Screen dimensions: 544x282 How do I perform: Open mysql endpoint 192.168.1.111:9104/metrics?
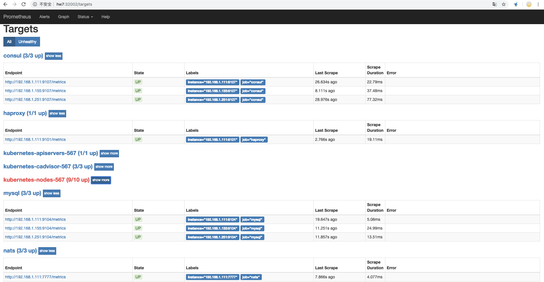coord(35,219)
